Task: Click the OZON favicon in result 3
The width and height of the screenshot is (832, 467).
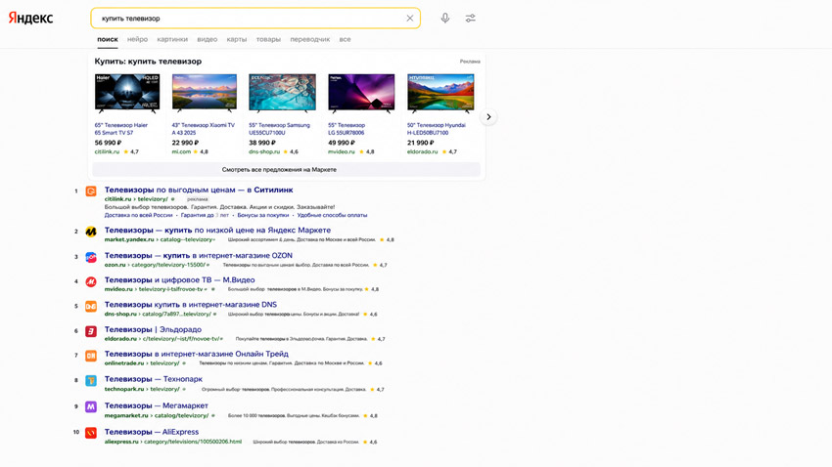Action: click(91, 257)
